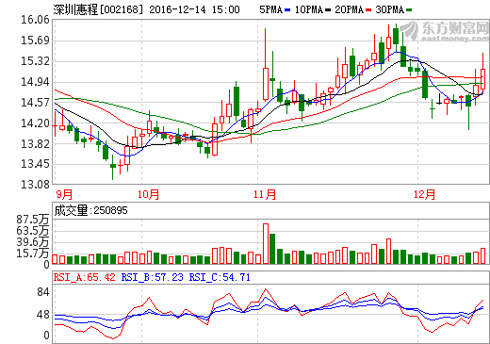Jump to the 10月 month label

pos(148,194)
